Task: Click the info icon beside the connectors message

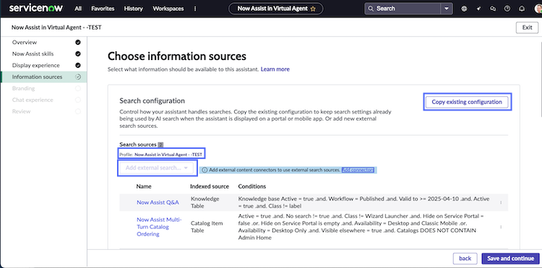Action: click(x=205, y=170)
